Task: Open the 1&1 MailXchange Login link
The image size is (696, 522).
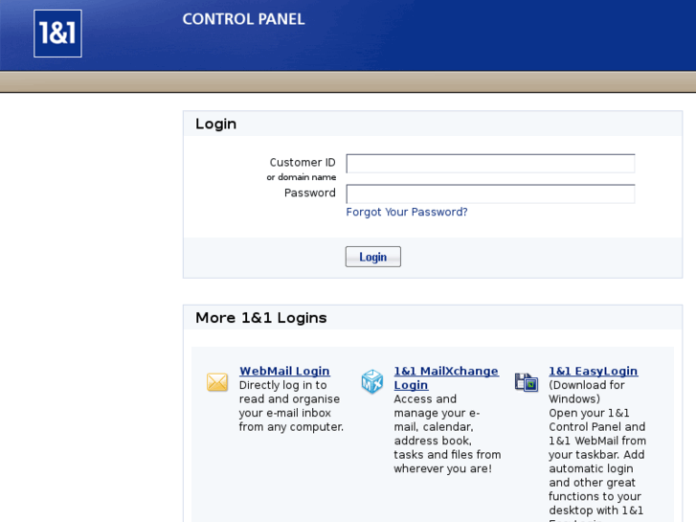Action: [x=446, y=378]
